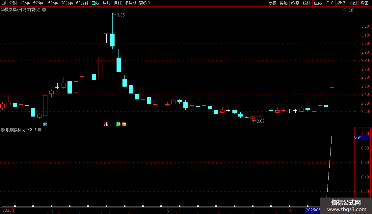Image resolution: width=372 pixels, height=214 pixels.
Task: Click the XG: 1.00 indicator value
Action: 35,130
